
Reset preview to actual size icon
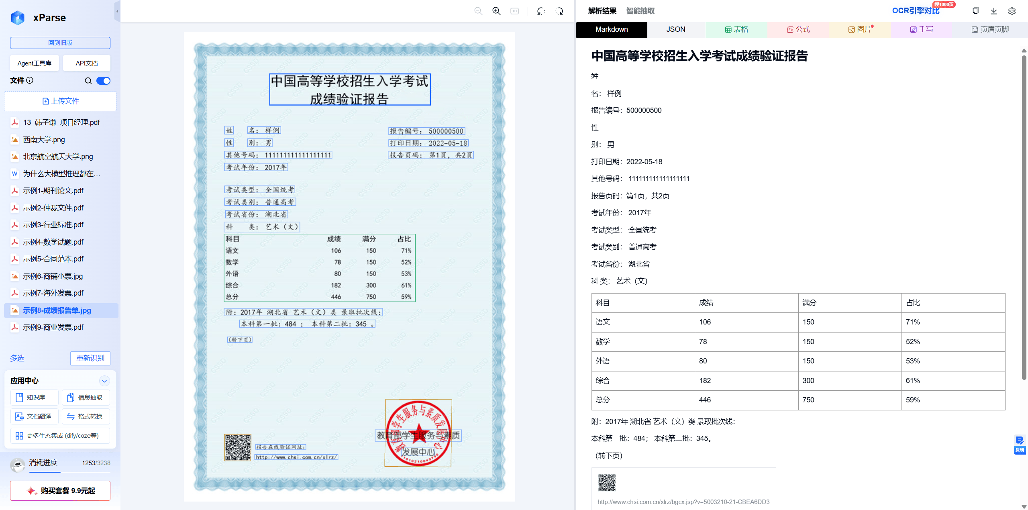pos(514,11)
